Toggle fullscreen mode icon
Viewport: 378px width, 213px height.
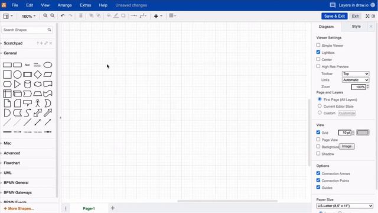[x=367, y=16]
